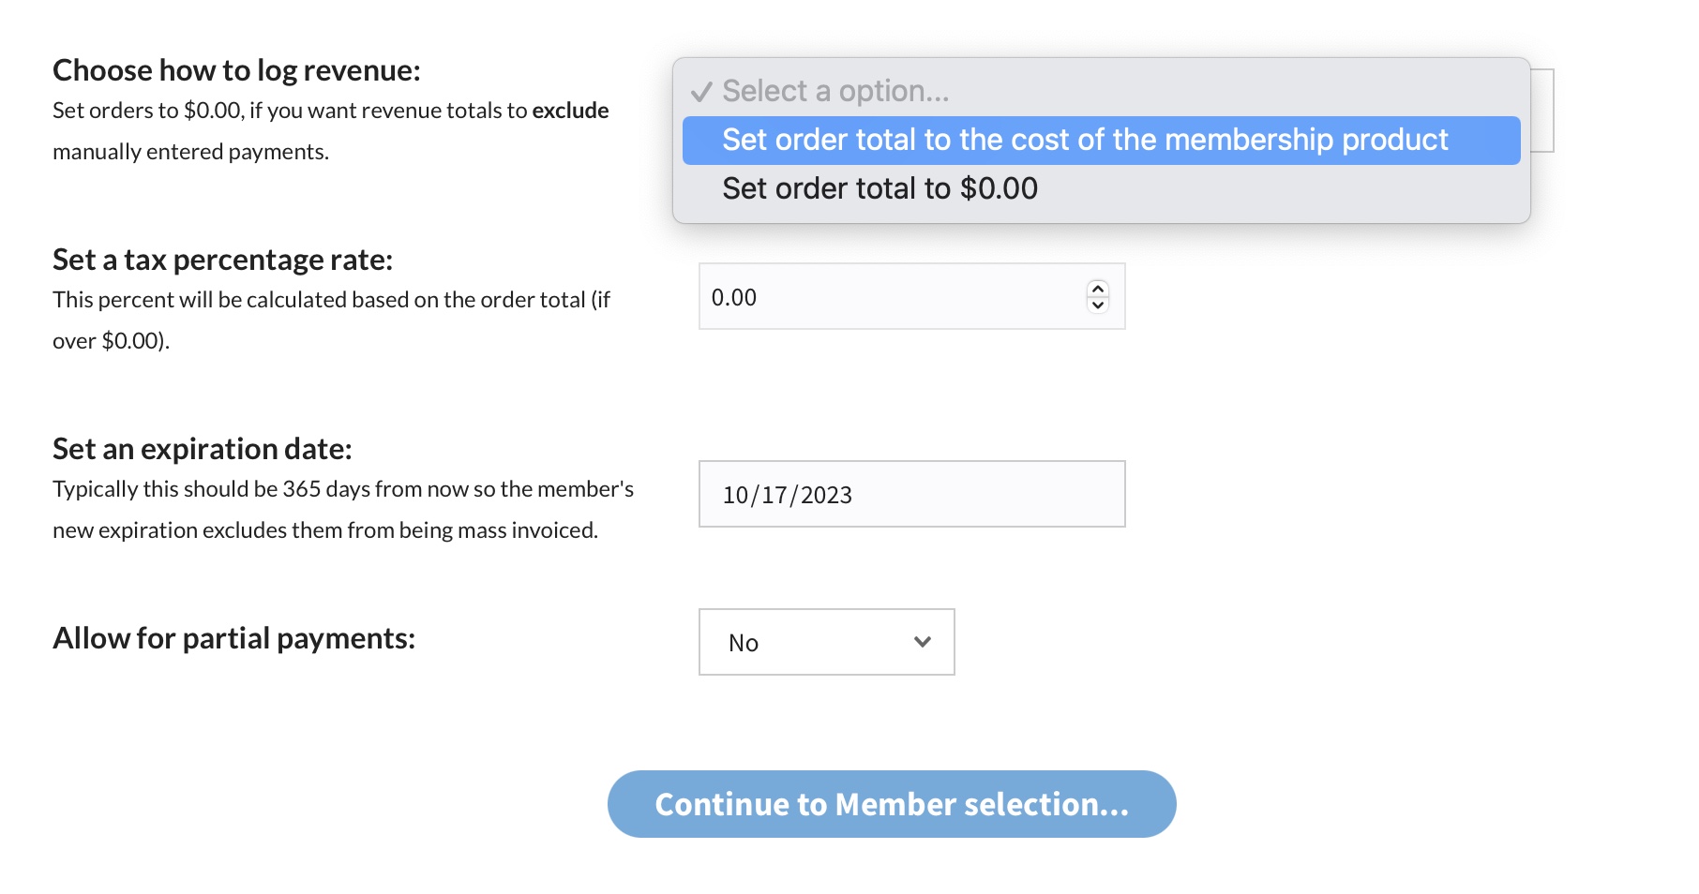Click the revenue select box edge behind the popup
Viewport: 1699px width, 894px height.
[1543, 111]
